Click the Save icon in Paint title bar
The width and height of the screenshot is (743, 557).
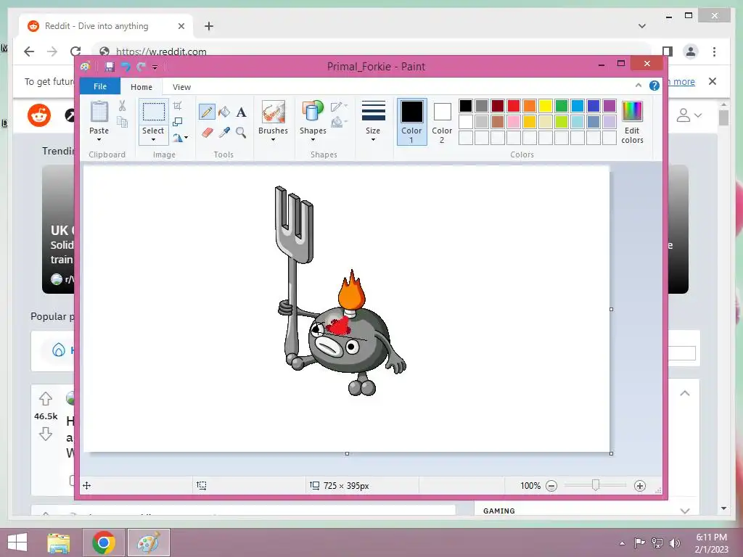pos(110,67)
